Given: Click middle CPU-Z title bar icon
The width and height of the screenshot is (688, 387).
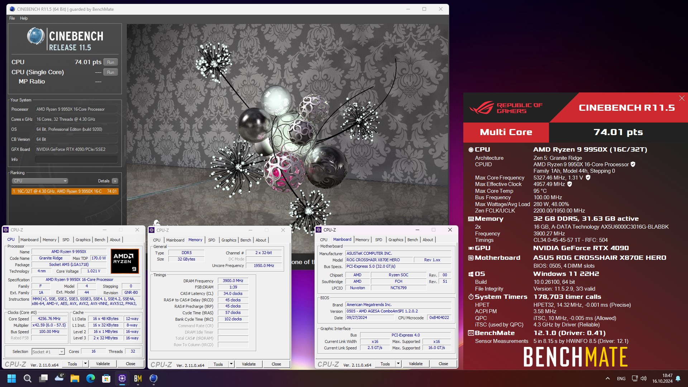Looking at the screenshot, I should 152,230.
